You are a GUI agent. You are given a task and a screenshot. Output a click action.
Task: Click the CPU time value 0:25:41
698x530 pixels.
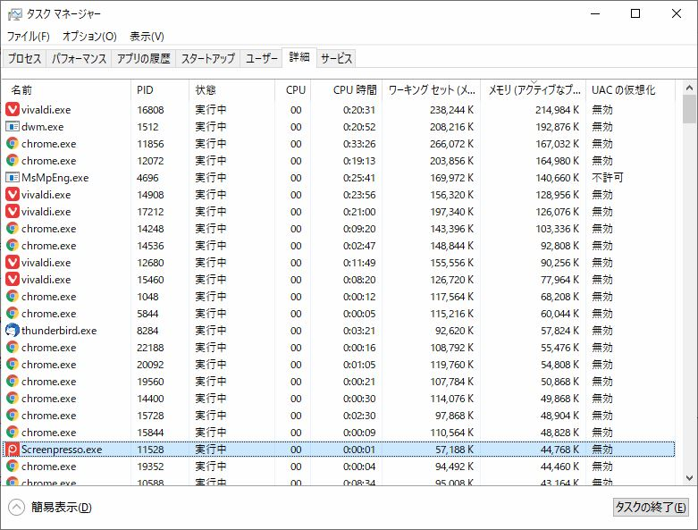click(x=359, y=178)
